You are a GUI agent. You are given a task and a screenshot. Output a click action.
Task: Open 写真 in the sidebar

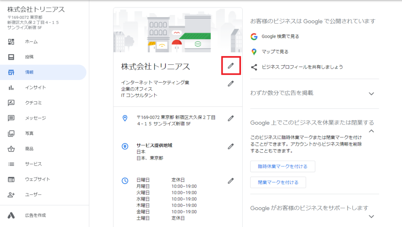click(43, 134)
